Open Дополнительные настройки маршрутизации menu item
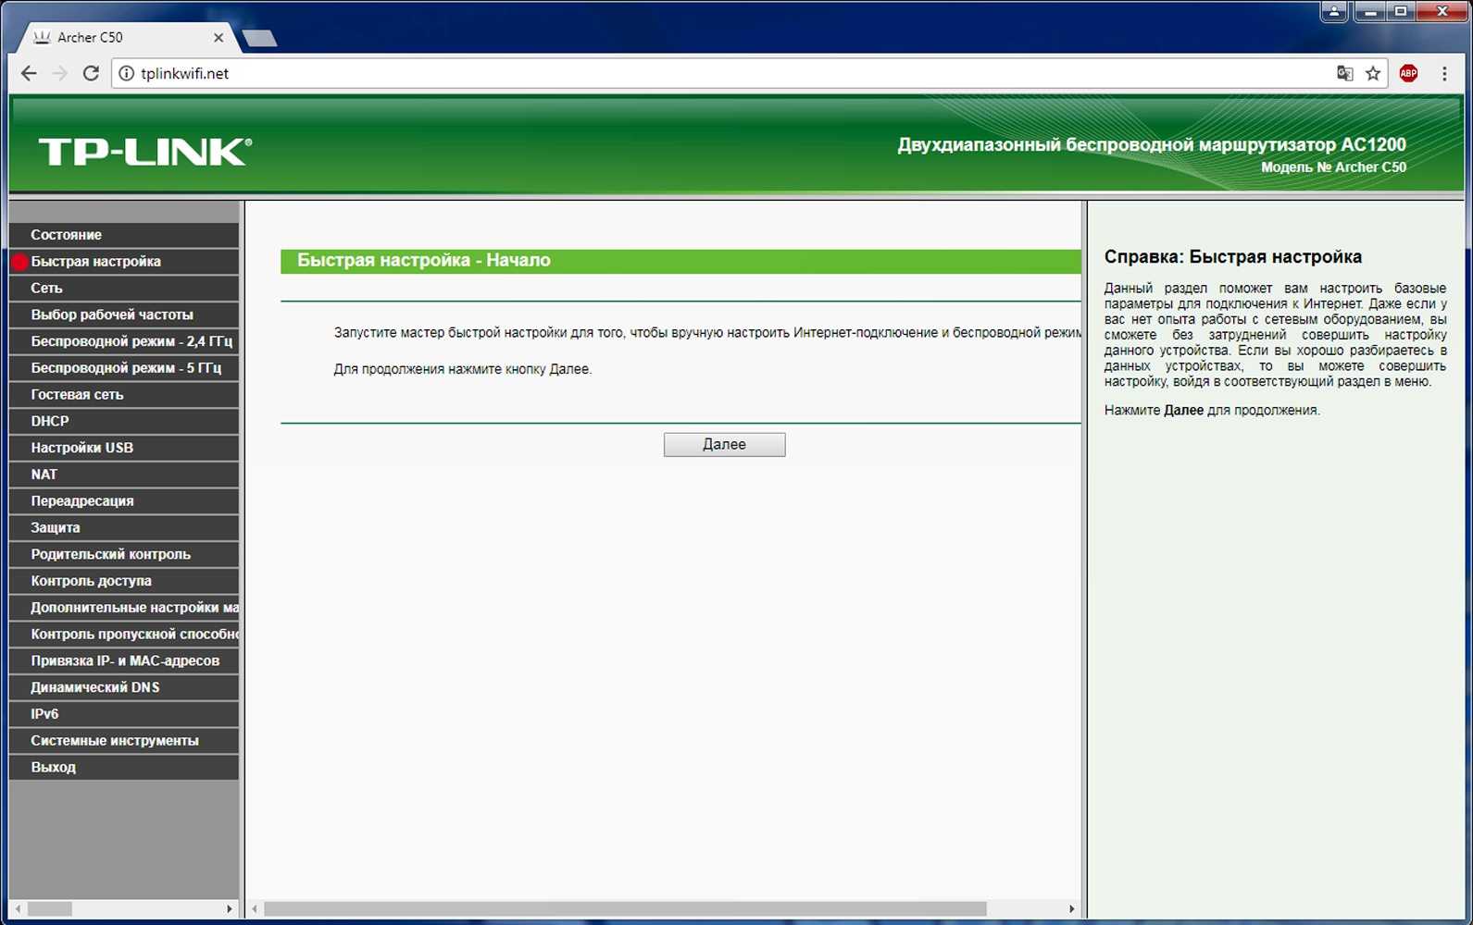1473x925 pixels. coord(124,608)
